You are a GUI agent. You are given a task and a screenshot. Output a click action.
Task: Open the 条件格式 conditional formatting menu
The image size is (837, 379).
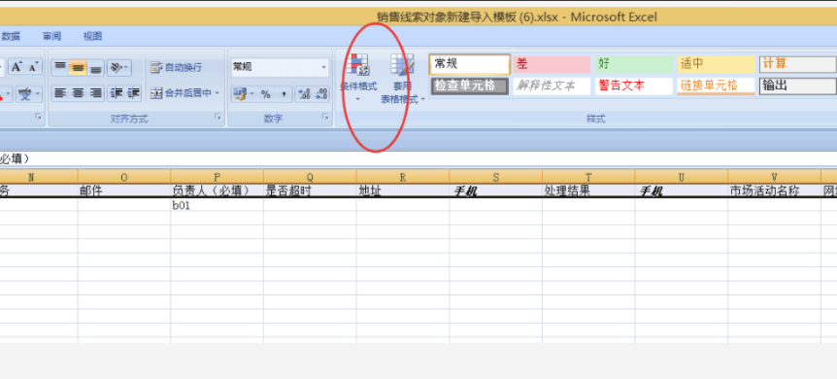click(358, 78)
